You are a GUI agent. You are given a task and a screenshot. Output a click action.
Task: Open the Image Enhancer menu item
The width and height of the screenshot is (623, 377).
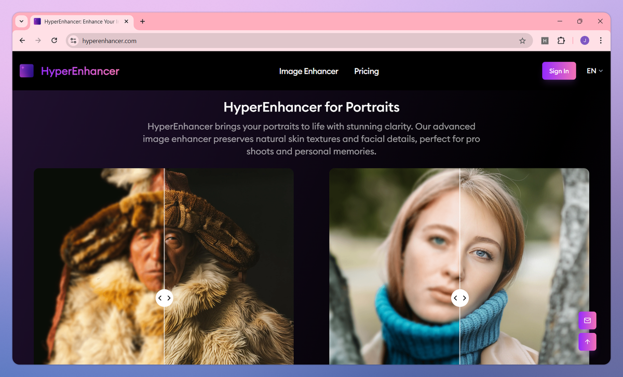308,71
